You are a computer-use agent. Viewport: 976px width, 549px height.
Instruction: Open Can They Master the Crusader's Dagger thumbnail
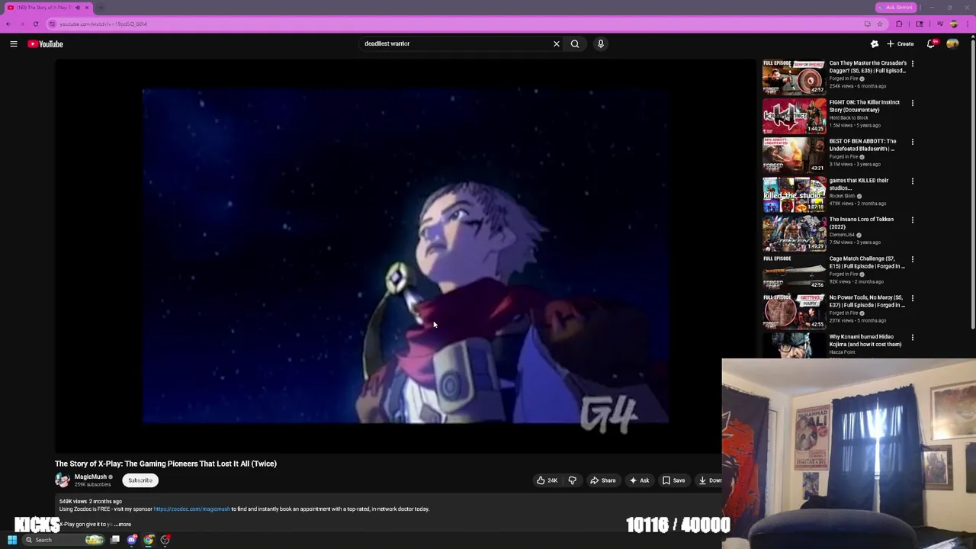[794, 76]
